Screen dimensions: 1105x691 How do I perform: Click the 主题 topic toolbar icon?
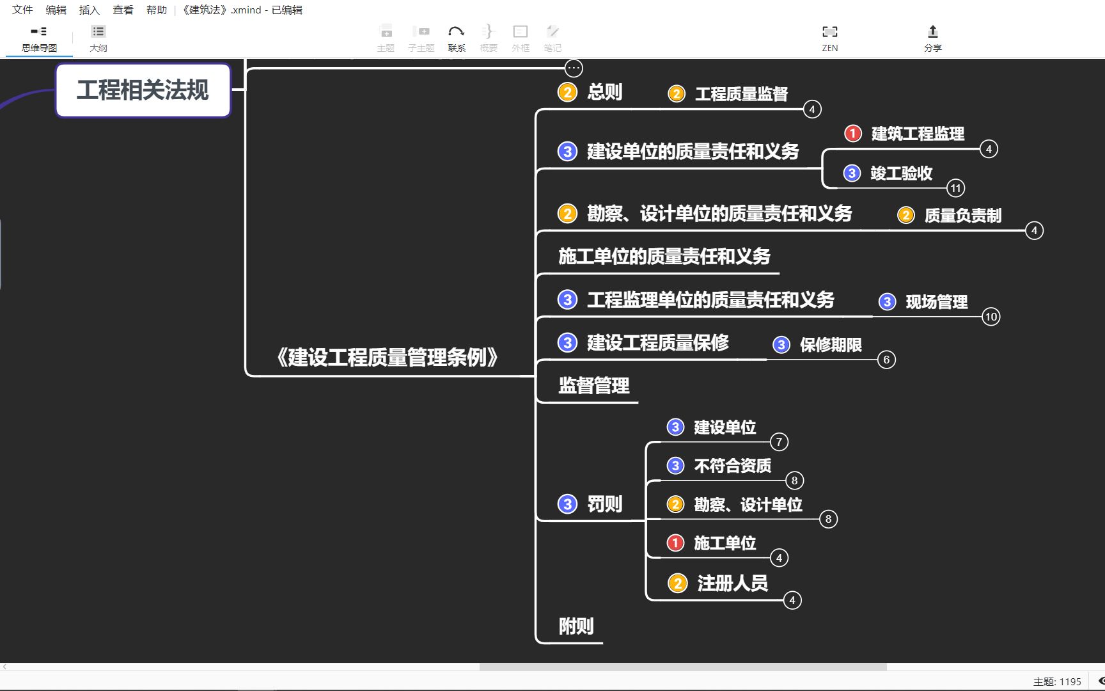coord(386,38)
